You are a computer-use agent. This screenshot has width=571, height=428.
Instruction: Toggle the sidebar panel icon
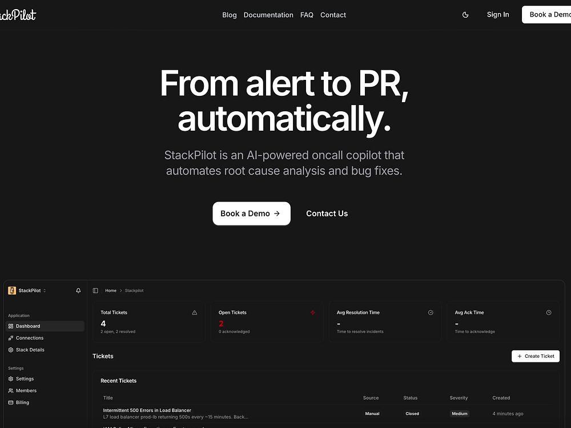click(95, 290)
